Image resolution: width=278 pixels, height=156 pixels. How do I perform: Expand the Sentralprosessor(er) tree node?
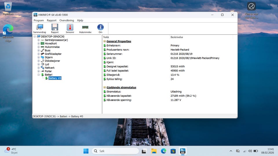click(39, 40)
